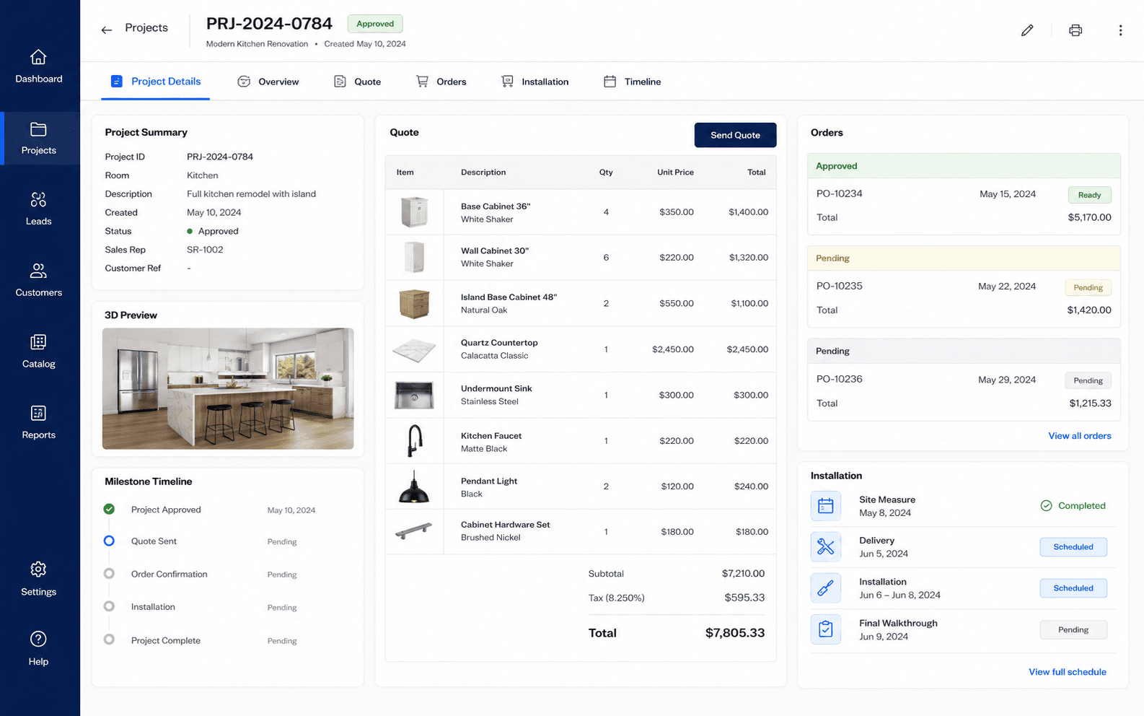
Task: Click the Kitchen Faucet product image
Action: point(414,440)
